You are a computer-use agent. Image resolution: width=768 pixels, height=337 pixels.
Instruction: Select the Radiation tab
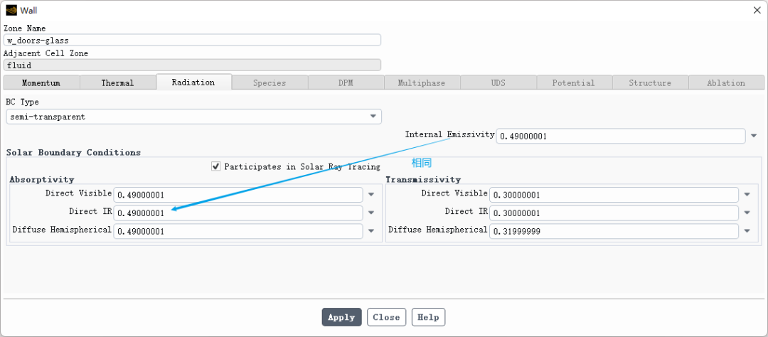(193, 82)
